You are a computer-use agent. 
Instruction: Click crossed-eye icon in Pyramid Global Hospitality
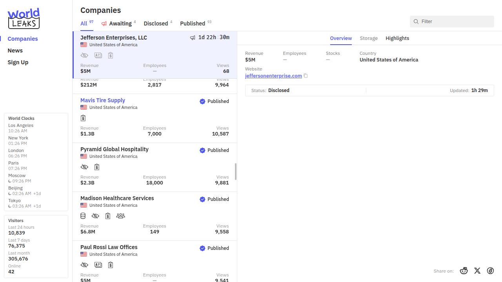(84, 167)
